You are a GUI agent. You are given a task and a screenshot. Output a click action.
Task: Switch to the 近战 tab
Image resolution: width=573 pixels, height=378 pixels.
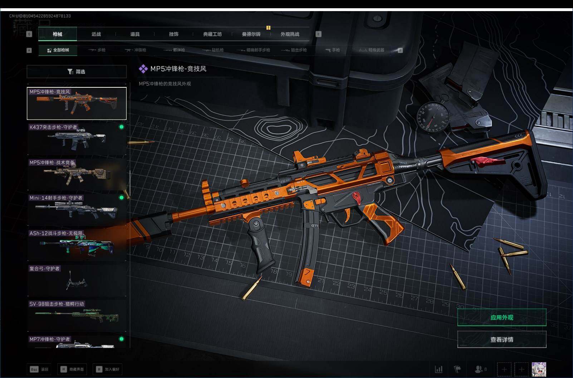(x=96, y=34)
